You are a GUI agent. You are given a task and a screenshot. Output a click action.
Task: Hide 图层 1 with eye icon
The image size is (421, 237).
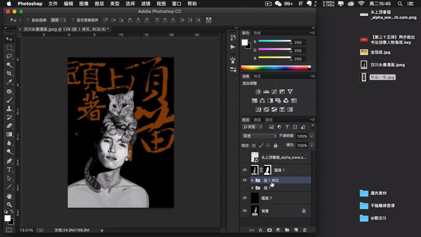[x=244, y=170]
